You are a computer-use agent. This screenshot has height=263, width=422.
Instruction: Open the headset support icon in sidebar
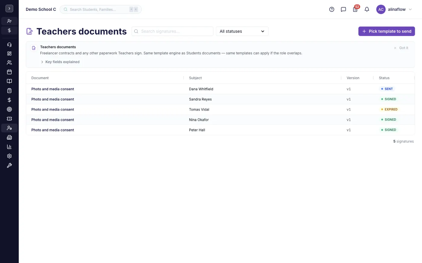click(9, 45)
